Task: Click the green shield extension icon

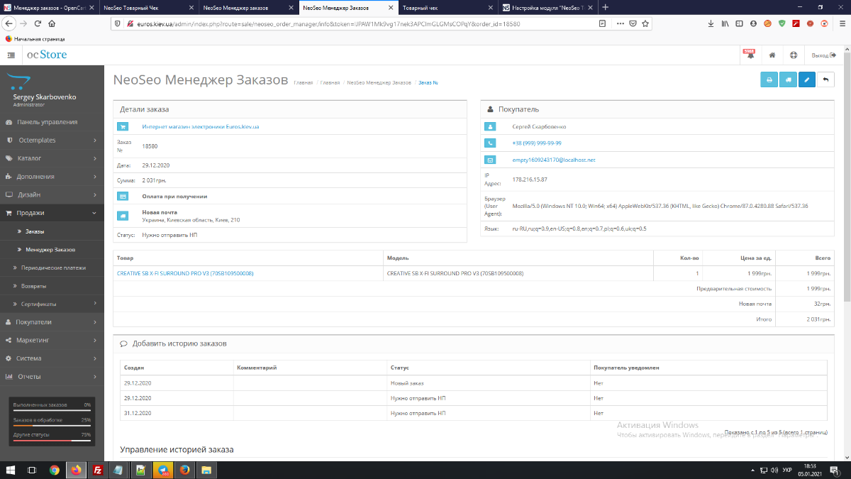Action: (x=782, y=23)
